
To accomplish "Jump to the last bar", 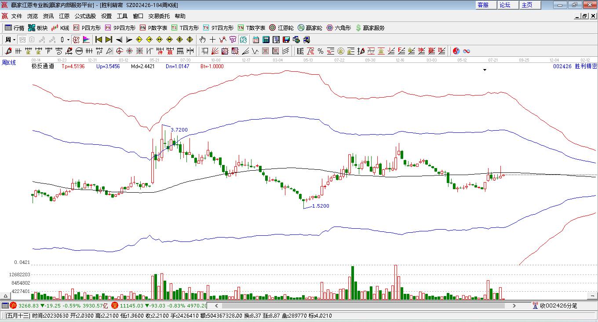I will pyautogui.click(x=109, y=40).
